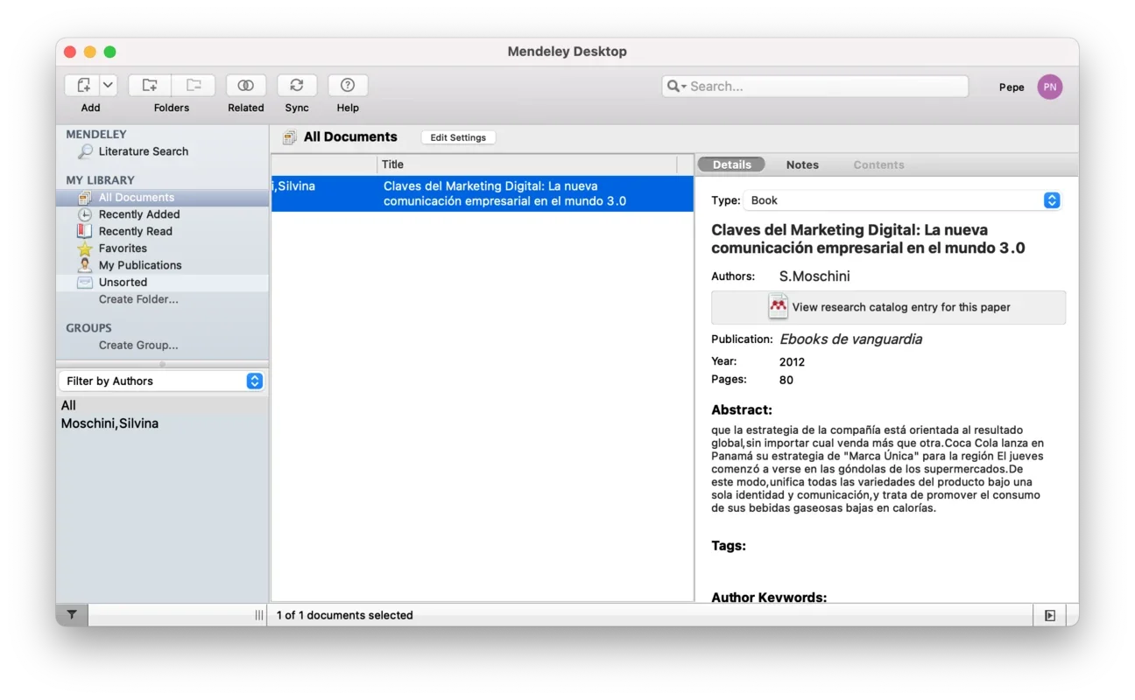Viewport: 1135px width, 700px height.
Task: Click the My Publications person icon
Action: 84,265
